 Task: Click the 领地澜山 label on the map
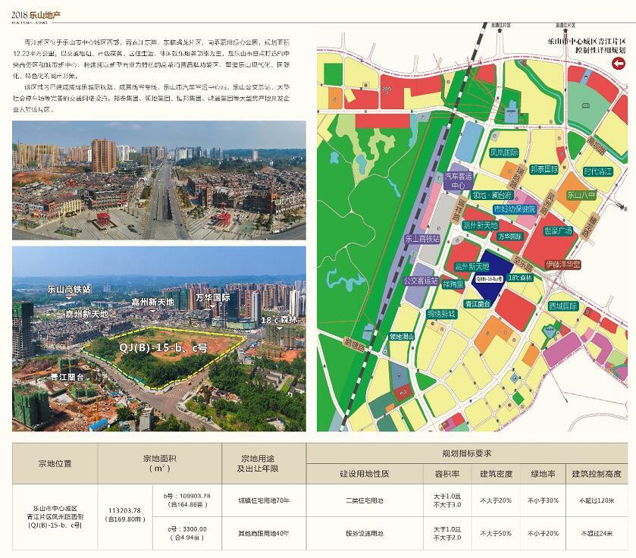pos(402,336)
